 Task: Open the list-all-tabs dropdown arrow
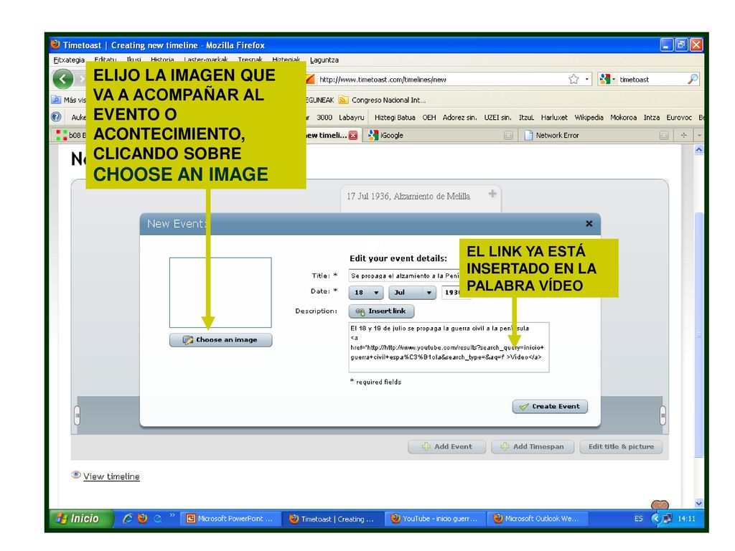[x=699, y=135]
